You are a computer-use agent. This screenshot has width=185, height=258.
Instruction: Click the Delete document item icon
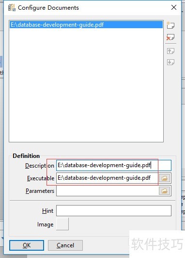[170, 37]
